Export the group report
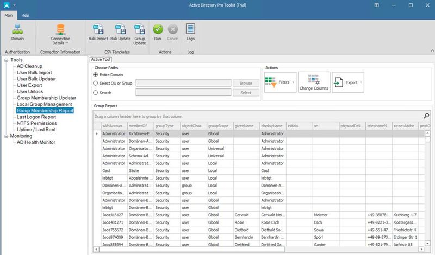The height and width of the screenshot is (255, 435). pos(348,82)
